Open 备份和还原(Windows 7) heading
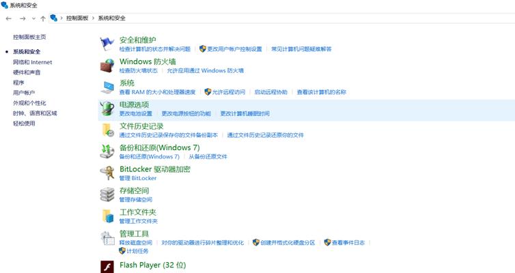 160,147
